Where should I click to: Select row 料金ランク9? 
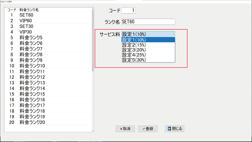(x=48, y=60)
